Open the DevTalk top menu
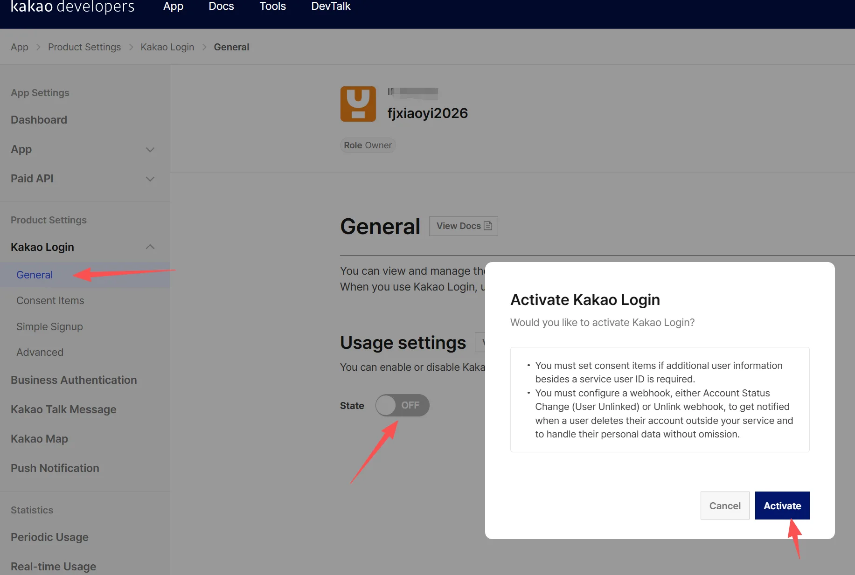 pyautogui.click(x=331, y=7)
